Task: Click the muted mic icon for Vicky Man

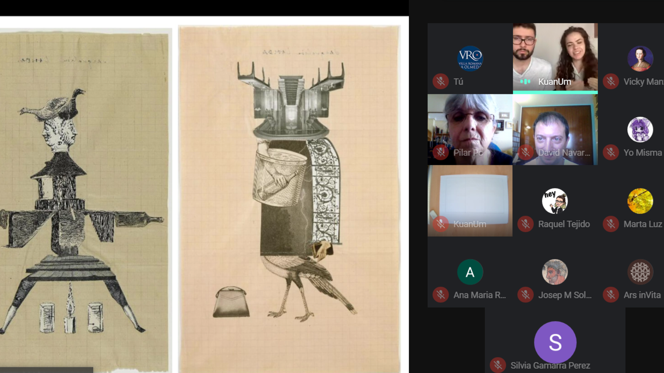Action: 611,81
